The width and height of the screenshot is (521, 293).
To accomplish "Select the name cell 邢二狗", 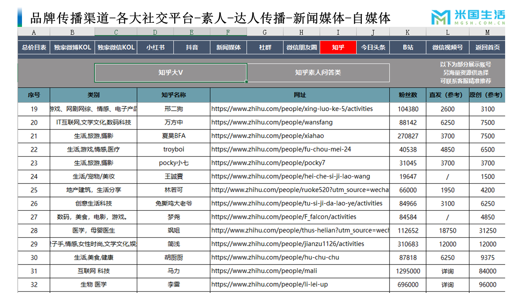I will coord(174,109).
